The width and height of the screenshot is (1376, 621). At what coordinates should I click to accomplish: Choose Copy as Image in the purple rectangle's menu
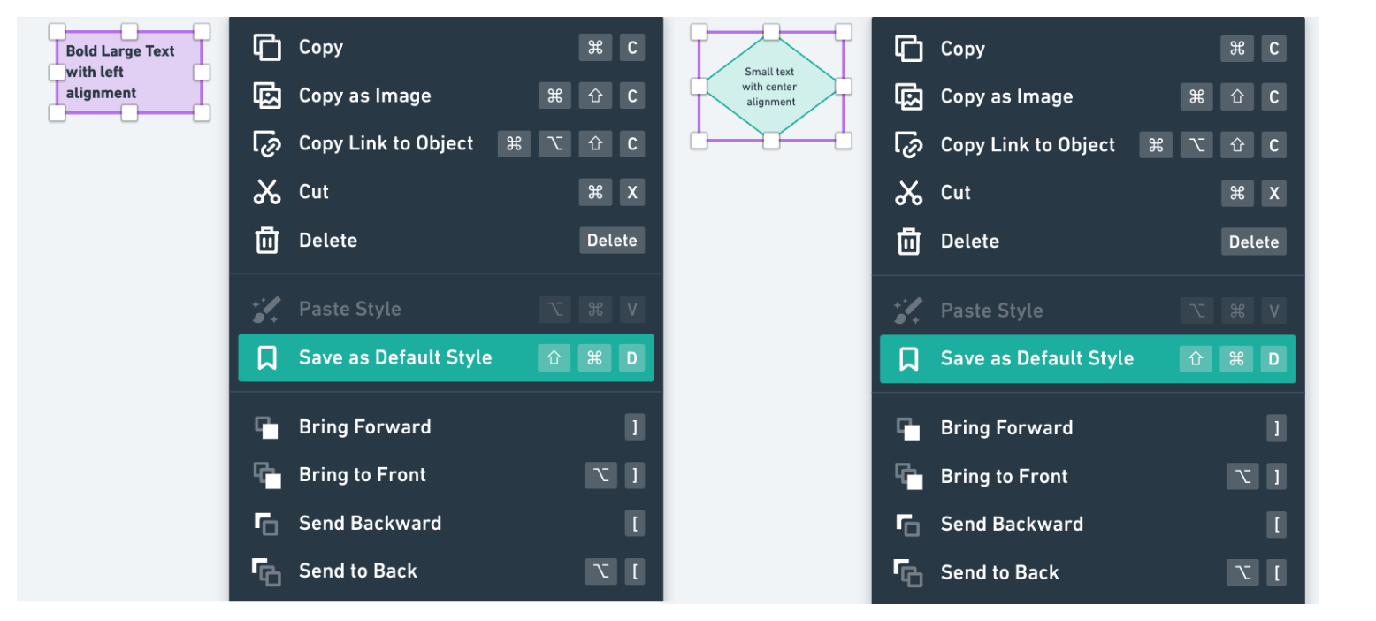(x=446, y=96)
